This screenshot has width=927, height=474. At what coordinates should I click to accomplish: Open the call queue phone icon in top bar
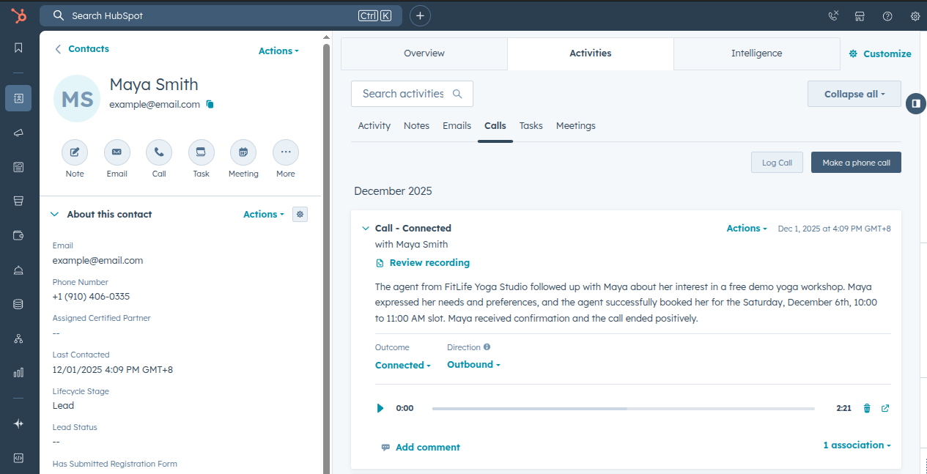tap(832, 15)
